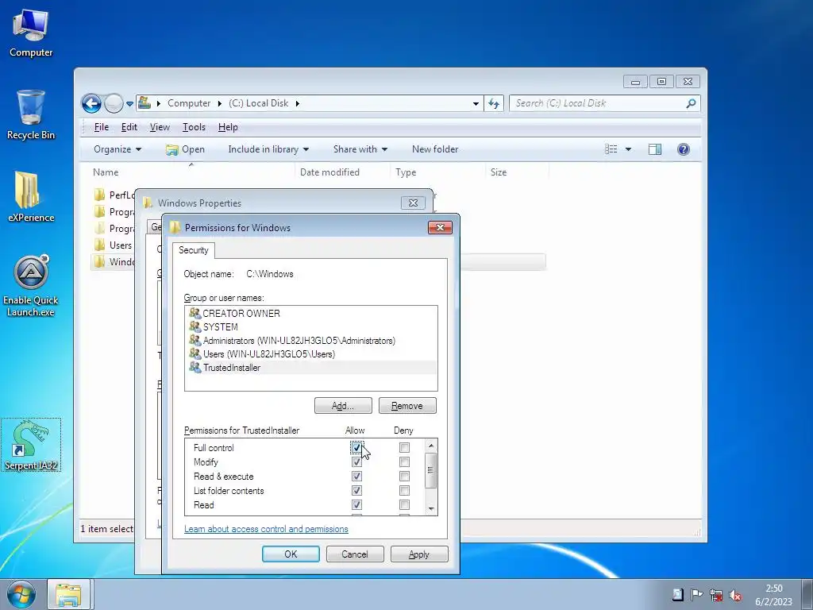Click the Open toolbar button in Explorer
Screen dimensions: 813x610
click(x=185, y=149)
